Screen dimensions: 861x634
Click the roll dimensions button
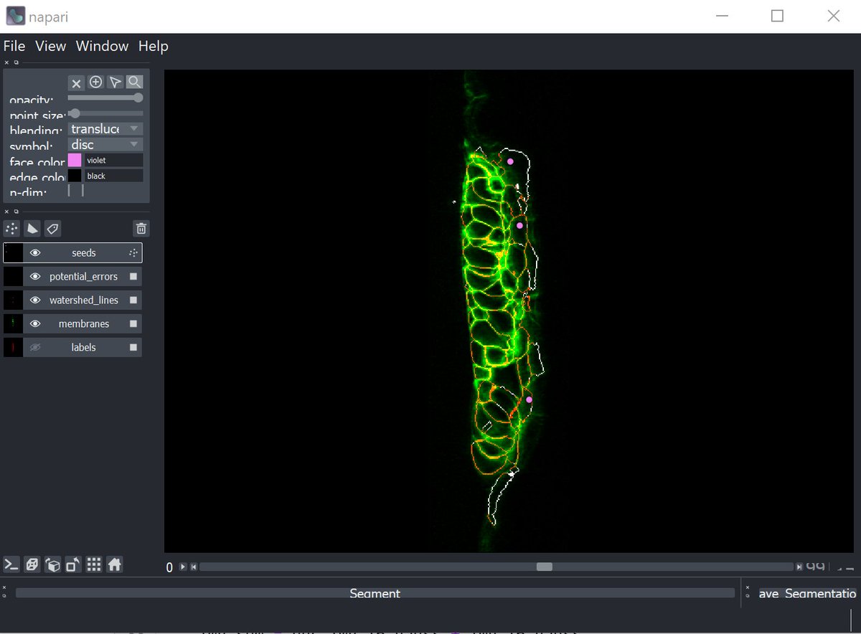(x=52, y=564)
